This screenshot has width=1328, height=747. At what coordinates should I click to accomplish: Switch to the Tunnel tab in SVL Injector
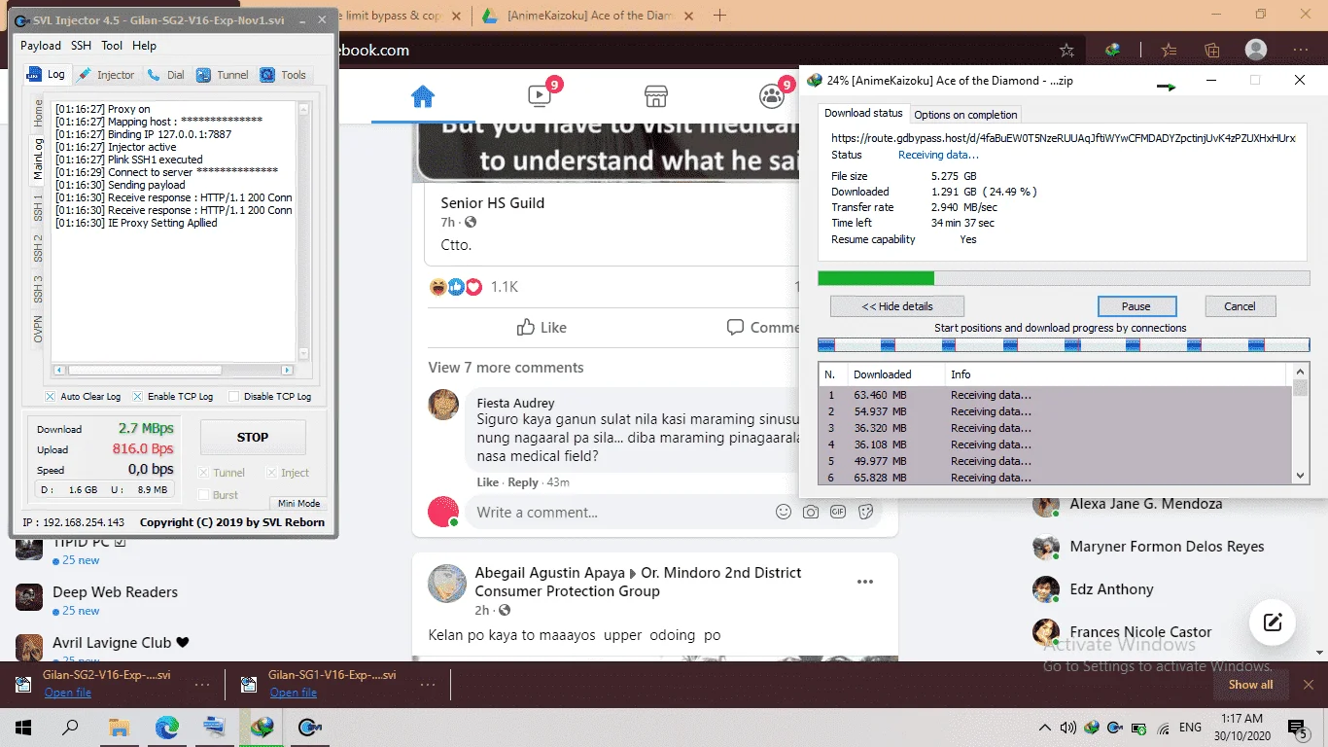(223, 75)
